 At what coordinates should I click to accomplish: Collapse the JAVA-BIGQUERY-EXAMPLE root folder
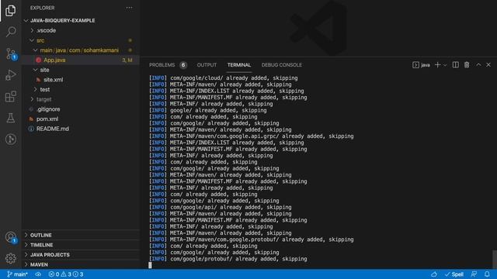click(81, 21)
